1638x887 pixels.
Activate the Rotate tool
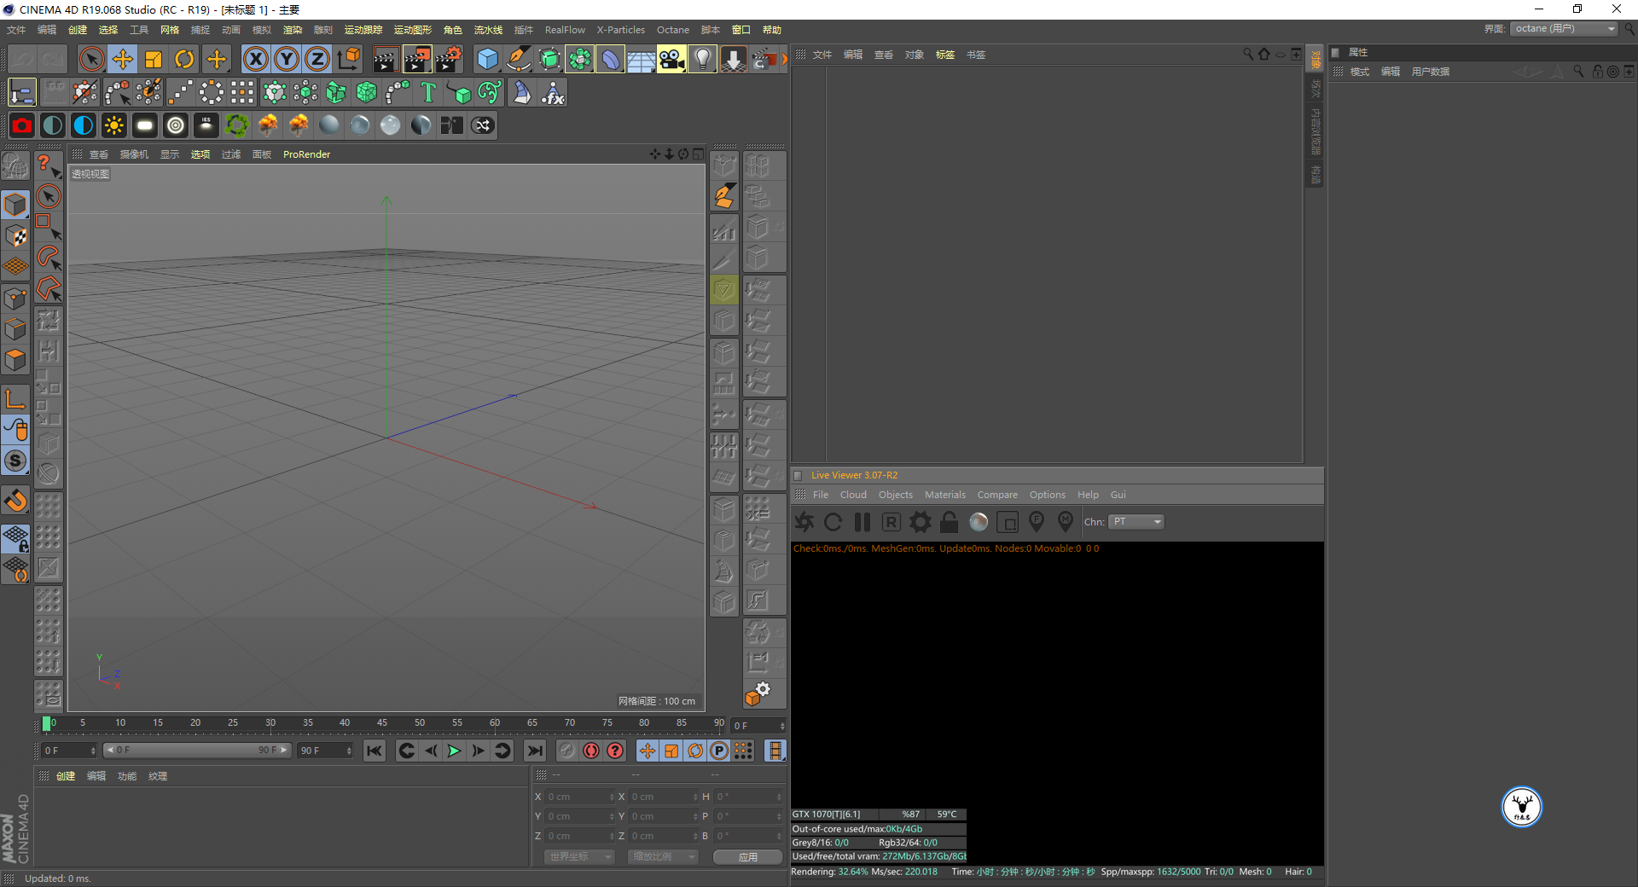(x=184, y=59)
